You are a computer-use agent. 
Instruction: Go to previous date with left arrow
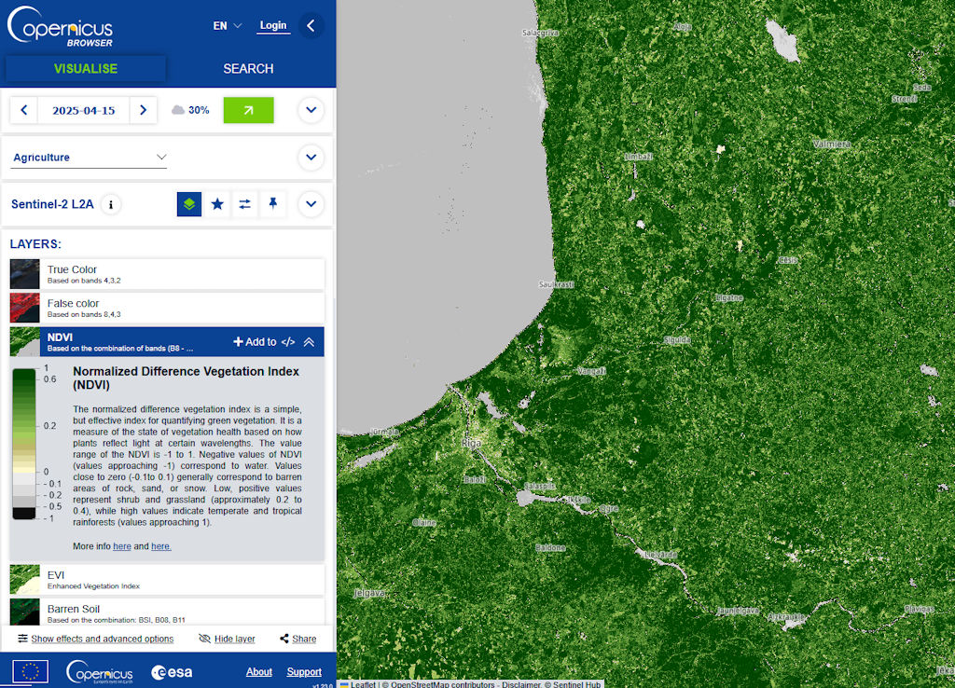pos(24,110)
